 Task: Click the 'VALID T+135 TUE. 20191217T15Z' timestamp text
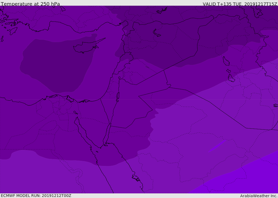point(240,4)
